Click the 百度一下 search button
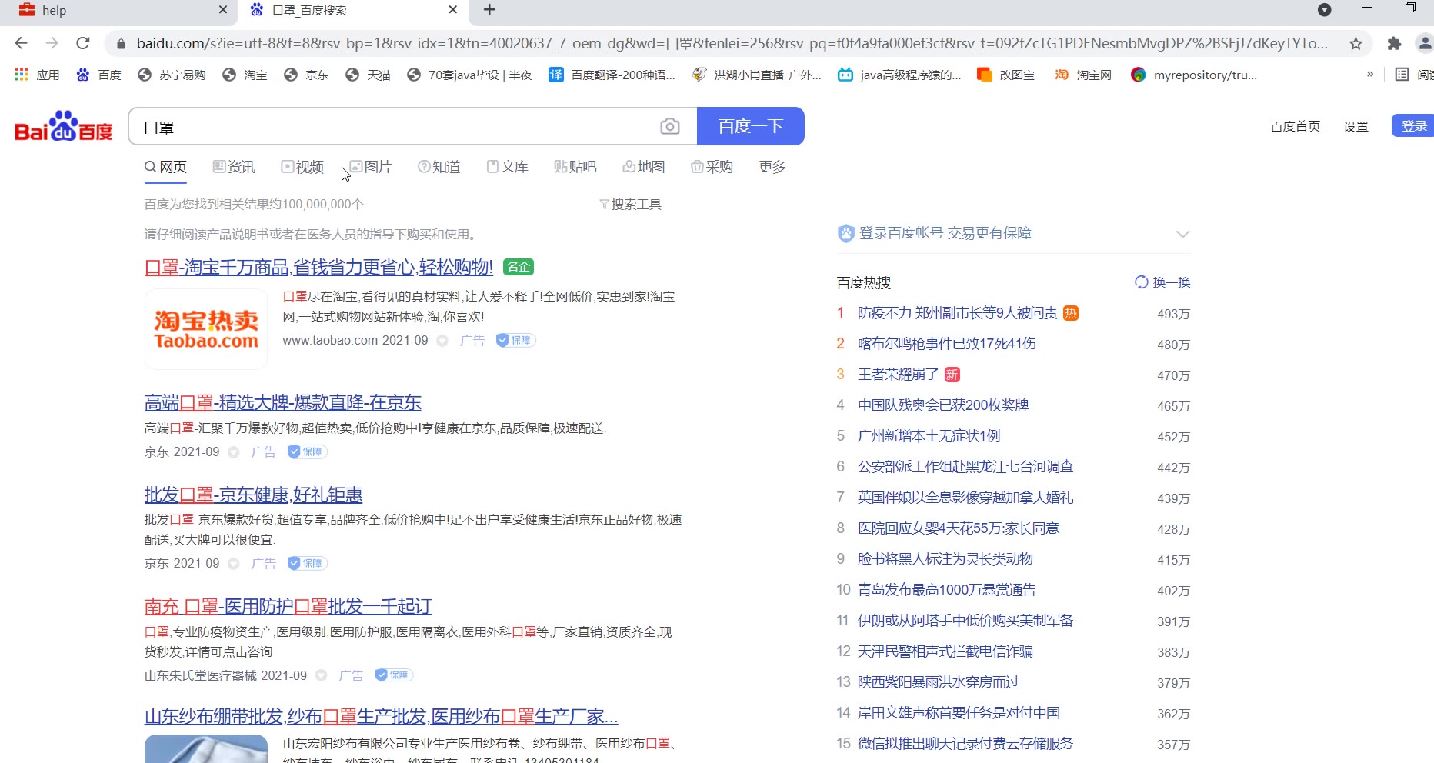 click(x=751, y=126)
